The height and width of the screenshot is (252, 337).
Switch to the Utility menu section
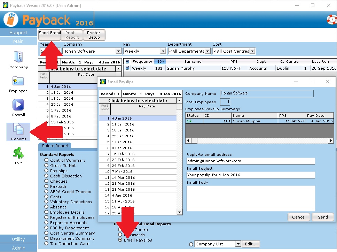[18, 239]
